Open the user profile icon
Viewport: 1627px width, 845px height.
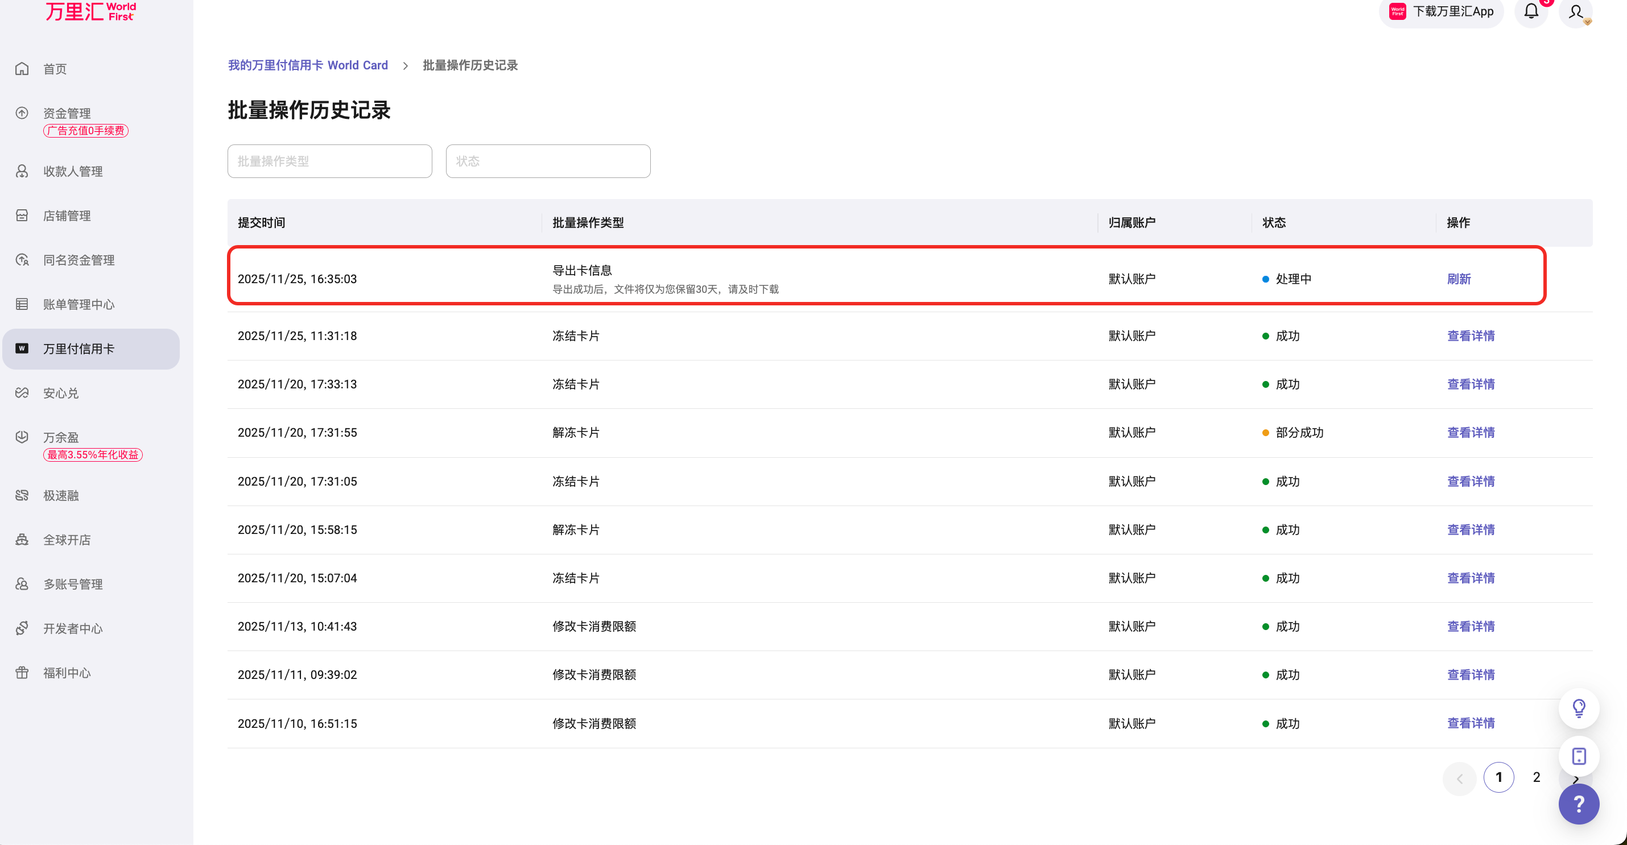(x=1575, y=12)
